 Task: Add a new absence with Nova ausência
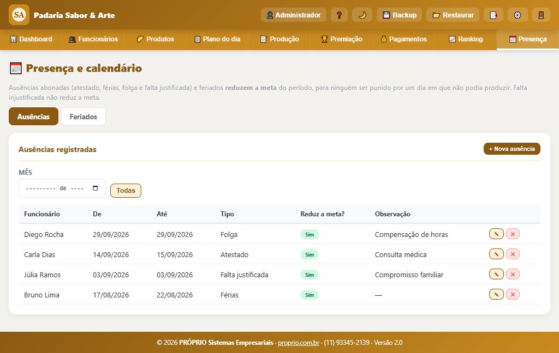(x=512, y=149)
